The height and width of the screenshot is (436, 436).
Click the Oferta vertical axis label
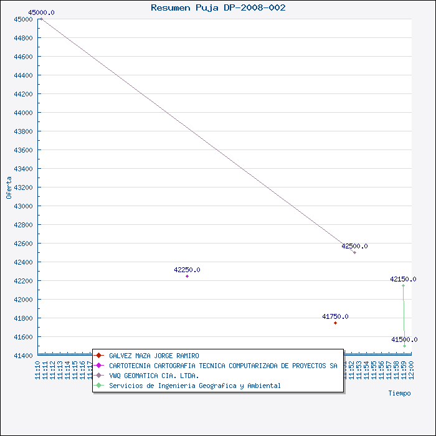(x=9, y=187)
